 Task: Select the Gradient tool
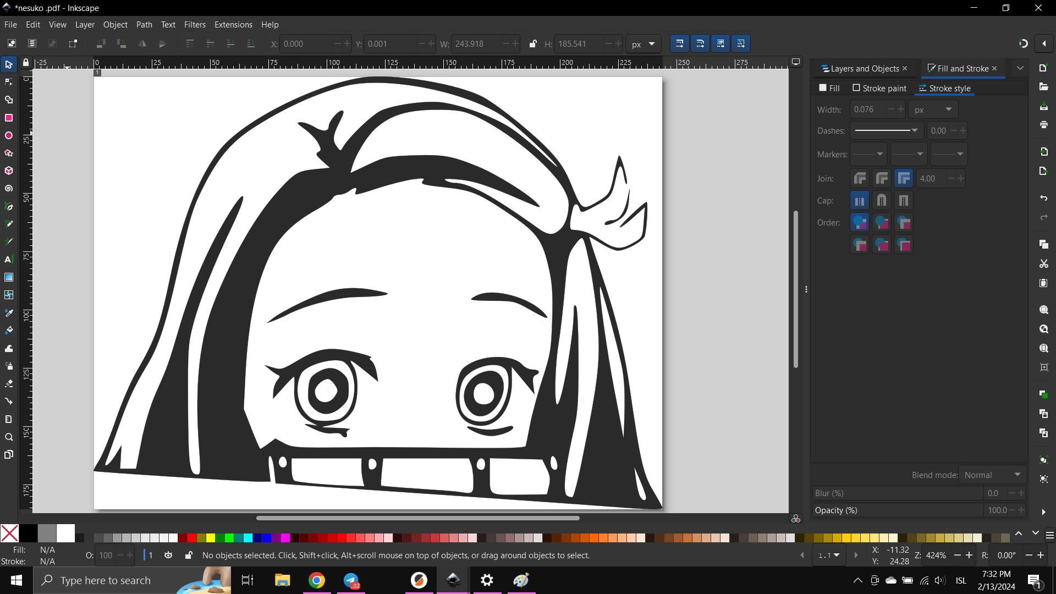(9, 277)
